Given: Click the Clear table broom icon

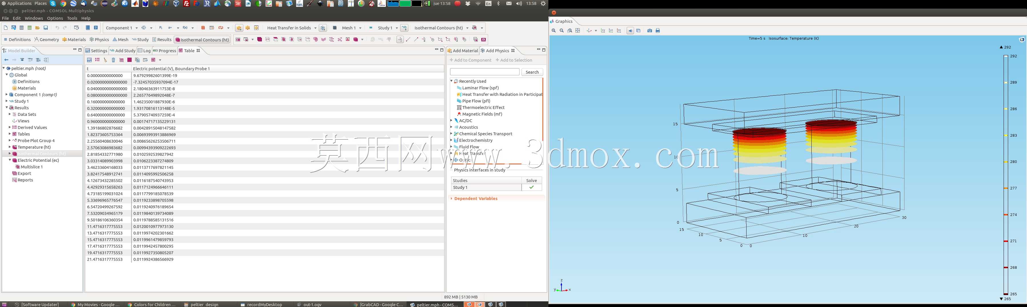Looking at the screenshot, I should point(105,60).
